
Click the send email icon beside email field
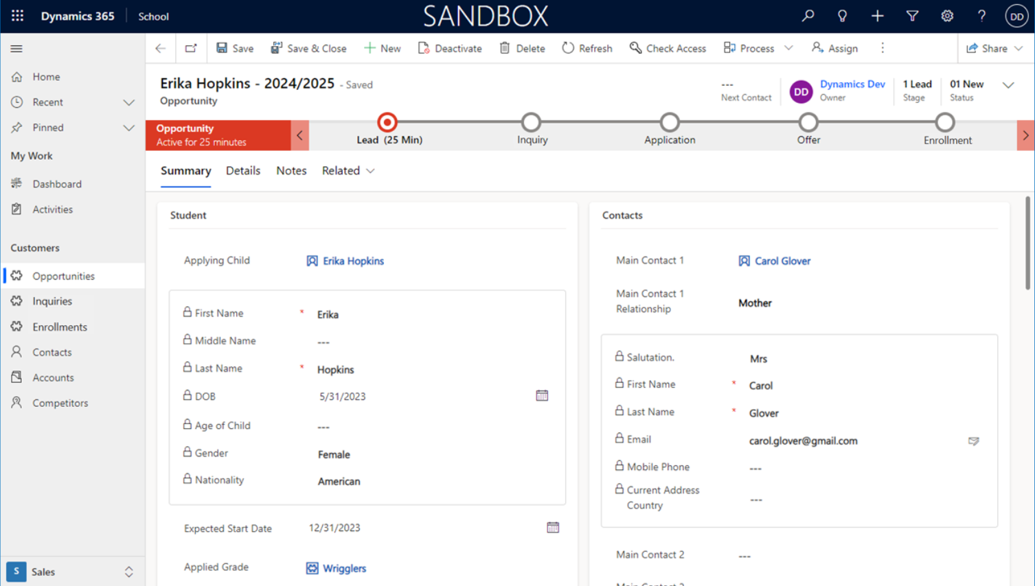973,441
